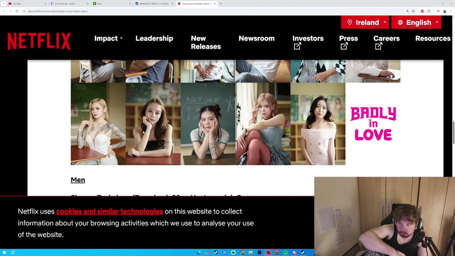Reload the page with the browser refresh icon

click(17, 11)
